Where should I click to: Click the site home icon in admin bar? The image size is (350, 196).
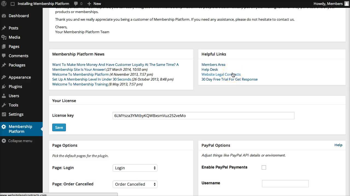13,4
